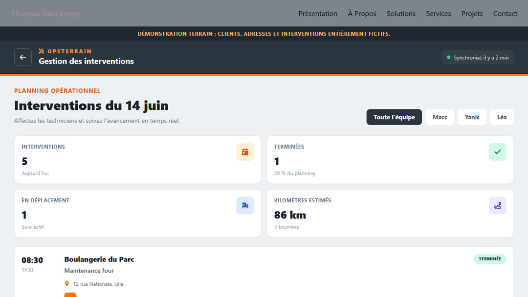Click the 20 % du planning text
This screenshot has height=297, width=528.
click(294, 173)
